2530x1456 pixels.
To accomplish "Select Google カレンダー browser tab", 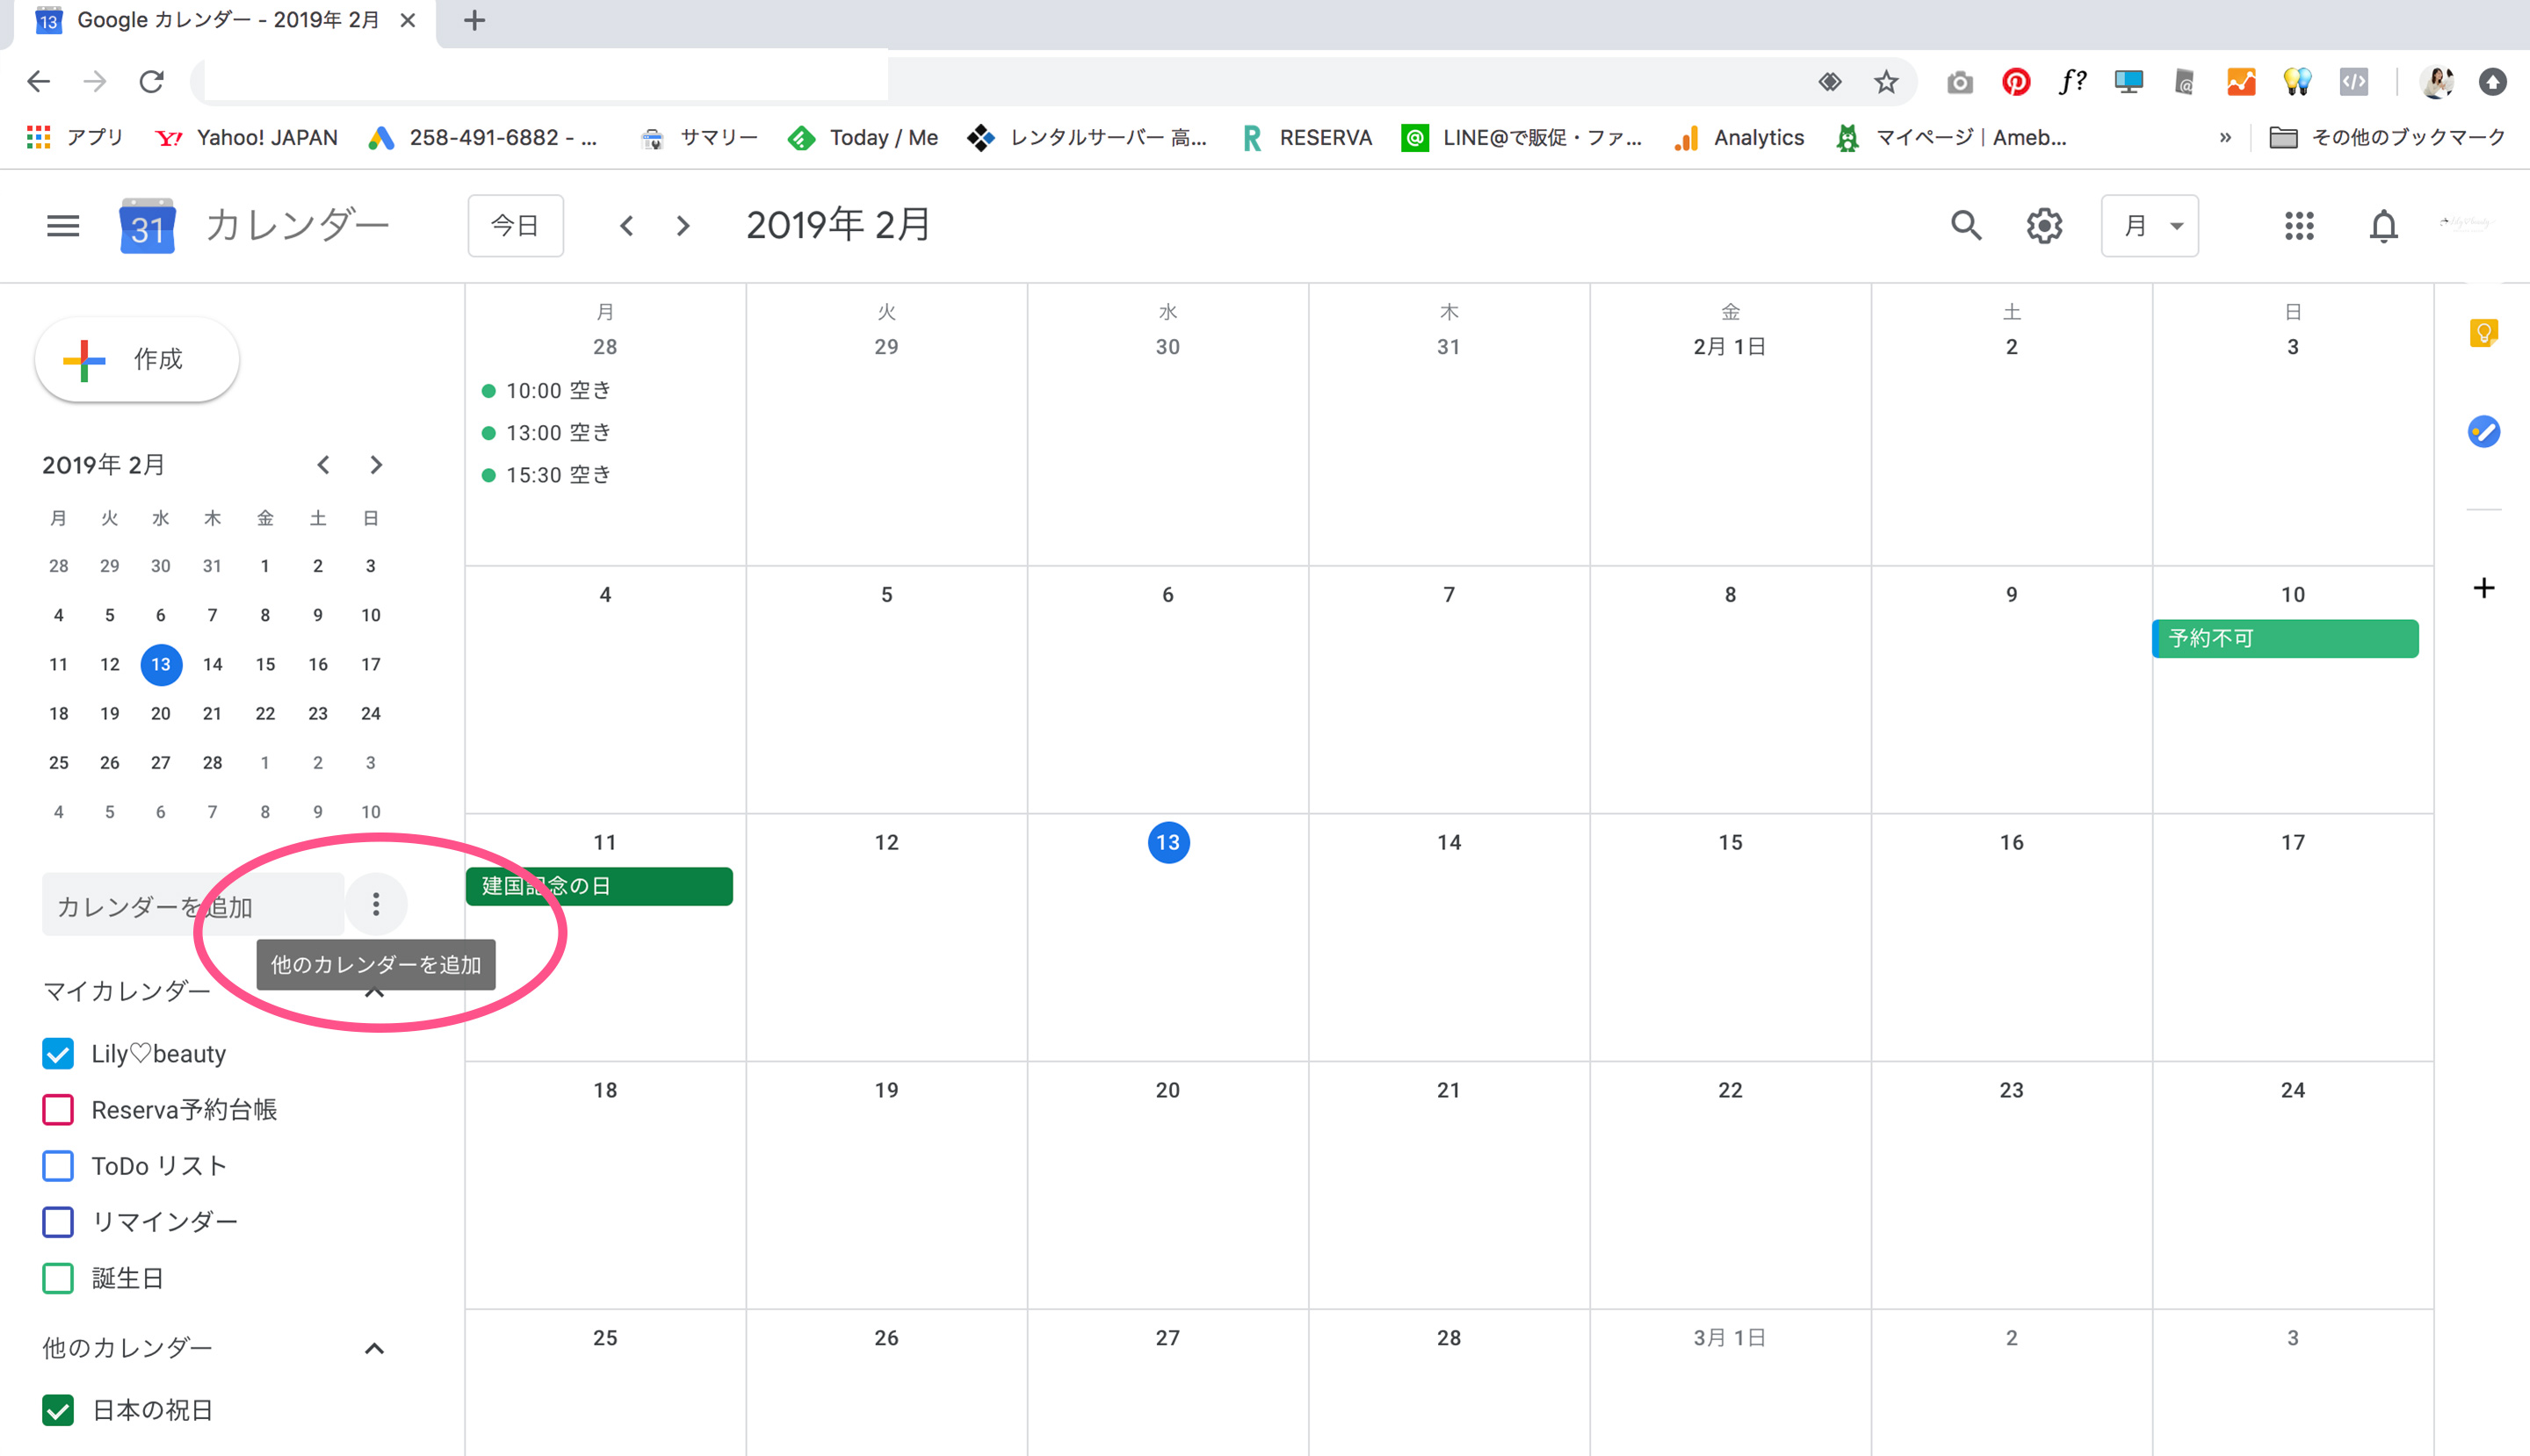I will tap(225, 21).
